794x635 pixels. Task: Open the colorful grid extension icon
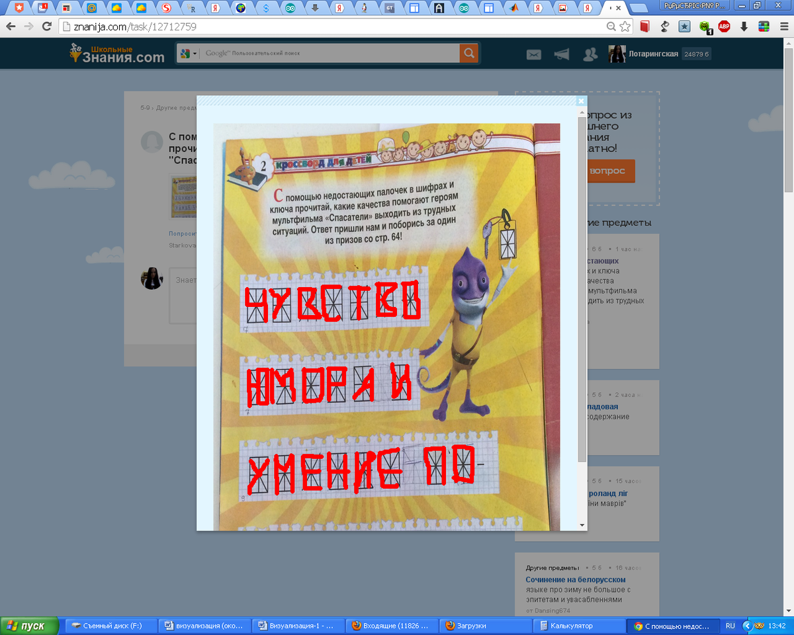click(x=764, y=27)
